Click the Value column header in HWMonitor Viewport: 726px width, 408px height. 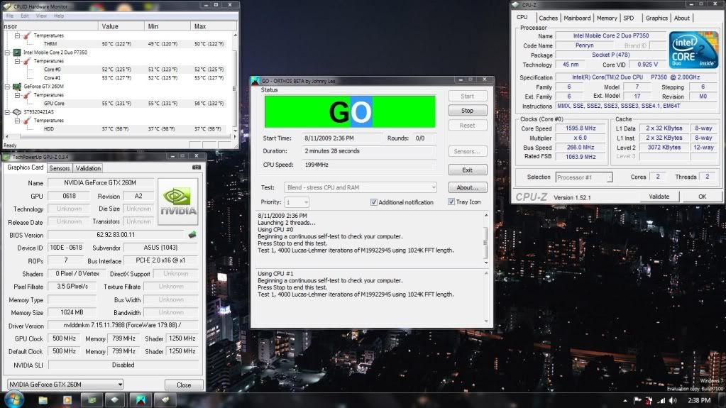click(x=121, y=26)
